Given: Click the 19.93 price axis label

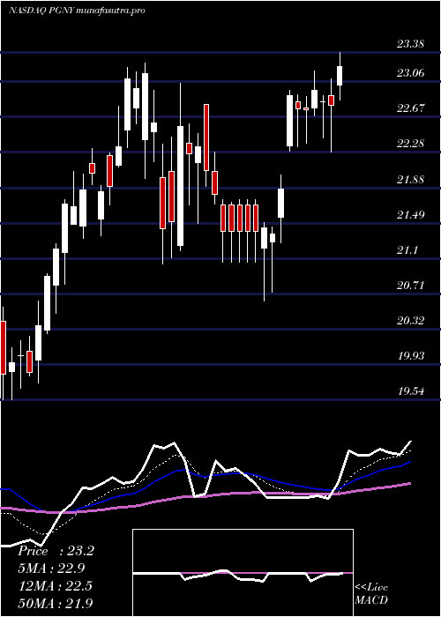Looking at the screenshot, I should (x=411, y=356).
